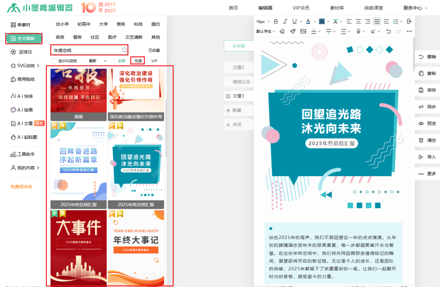440x287 pixels.
Task: Click the eraser clear-format icon
Action: (x=282, y=31)
